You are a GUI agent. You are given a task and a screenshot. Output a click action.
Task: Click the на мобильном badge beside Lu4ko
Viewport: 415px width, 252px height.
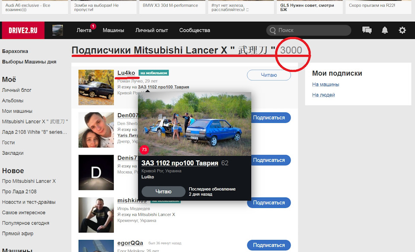pos(154,73)
